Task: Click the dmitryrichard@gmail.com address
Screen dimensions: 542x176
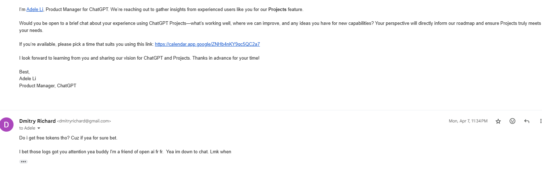Action: [x=84, y=121]
